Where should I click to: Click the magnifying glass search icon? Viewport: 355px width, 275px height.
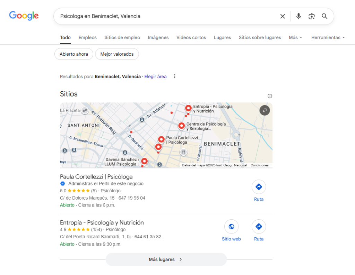tap(324, 16)
